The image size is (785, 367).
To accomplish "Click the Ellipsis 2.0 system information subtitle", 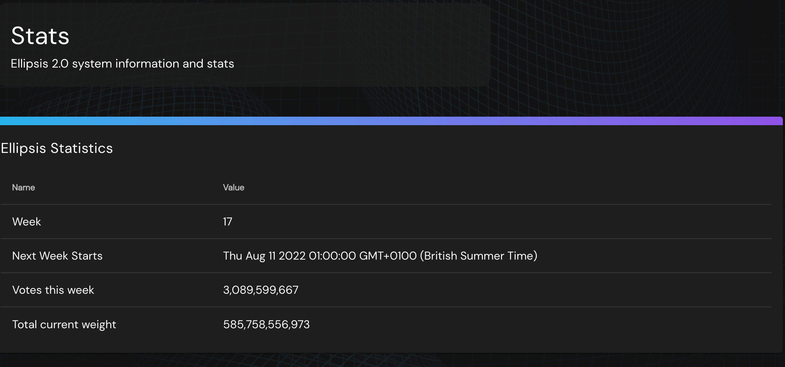I will 122,64.
